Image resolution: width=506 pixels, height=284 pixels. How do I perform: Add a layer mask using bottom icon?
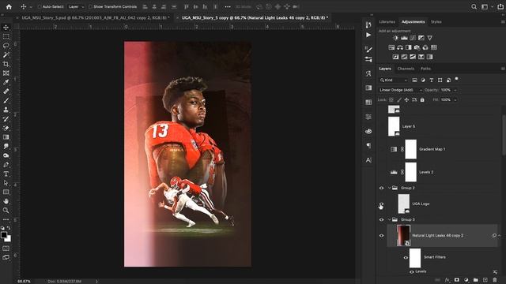457,280
